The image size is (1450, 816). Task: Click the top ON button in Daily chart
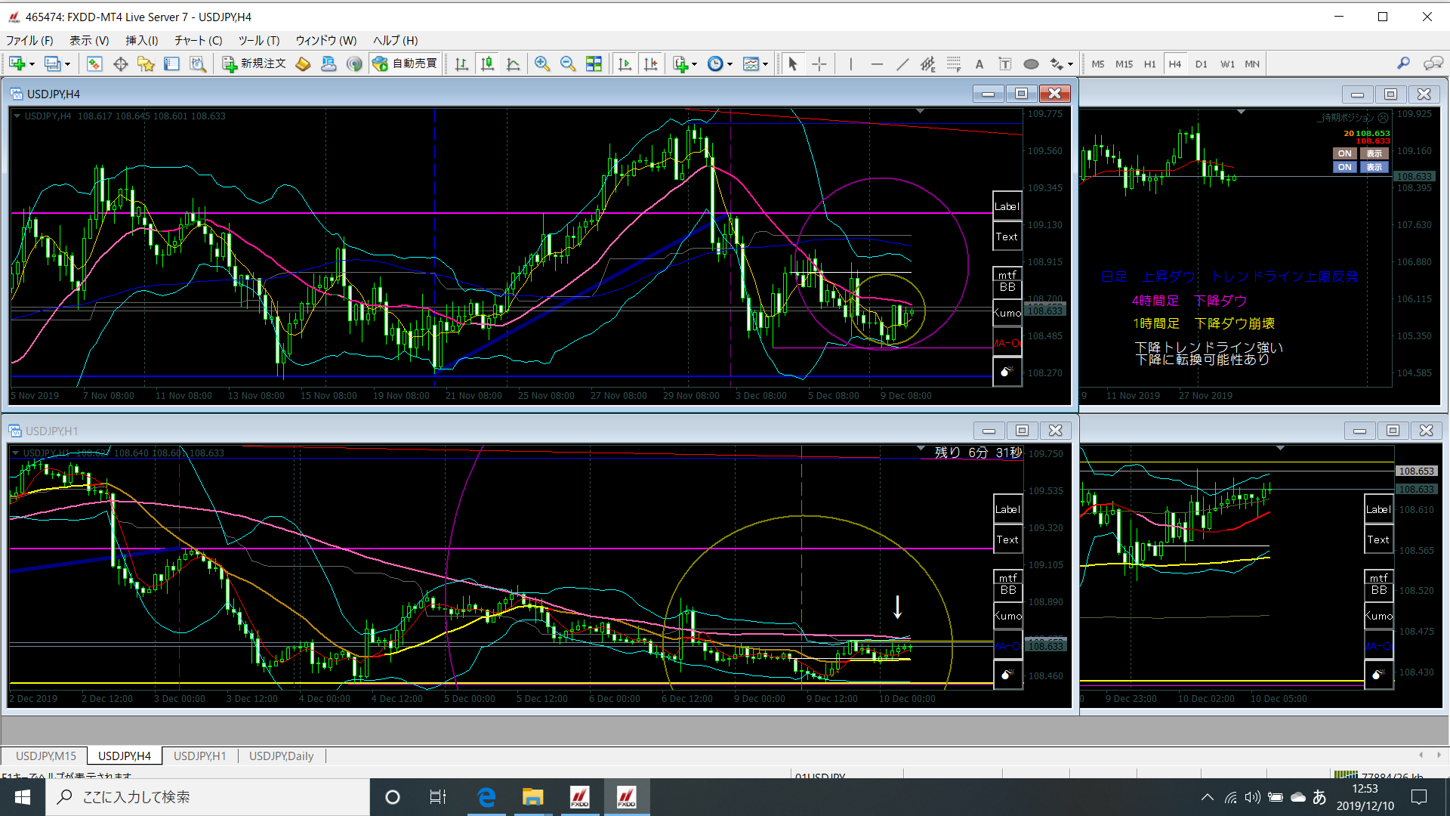tap(1345, 153)
